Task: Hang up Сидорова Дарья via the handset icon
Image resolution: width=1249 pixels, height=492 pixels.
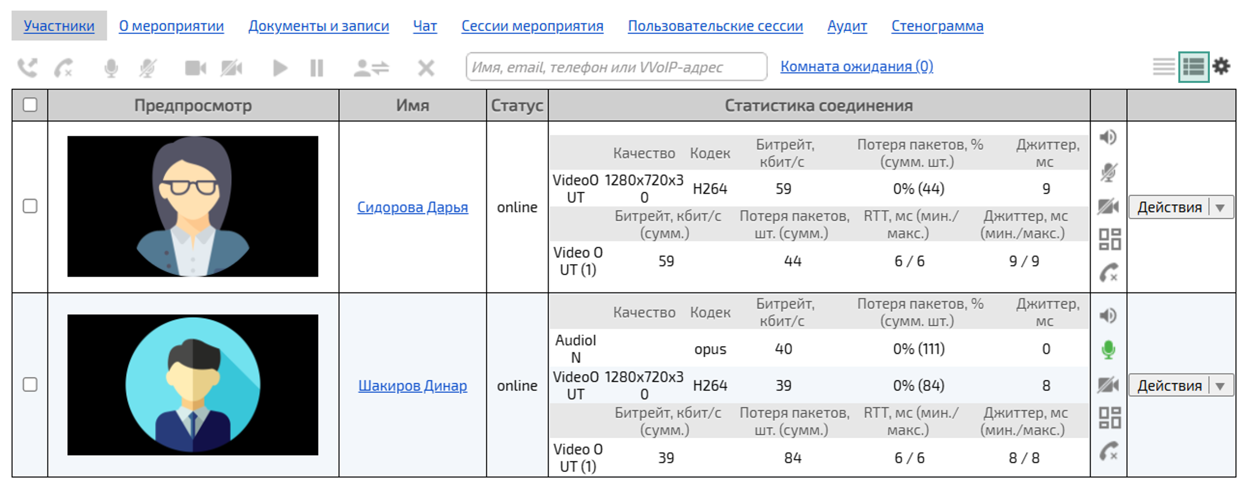Action: coord(1109,273)
